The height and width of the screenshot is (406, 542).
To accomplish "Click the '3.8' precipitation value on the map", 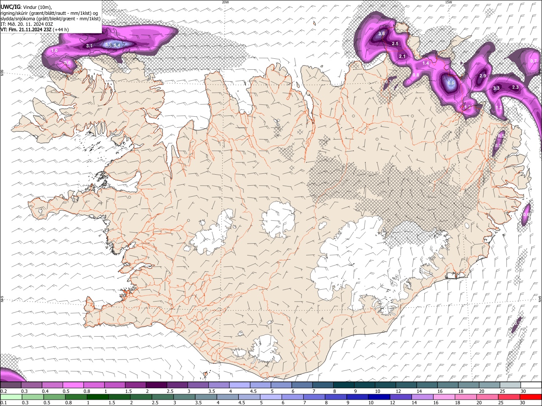I will click(x=382, y=34).
